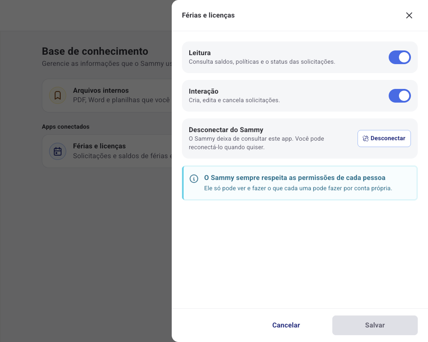
Task: Click the calendar icon for Férias e licenças
Action: point(58,151)
